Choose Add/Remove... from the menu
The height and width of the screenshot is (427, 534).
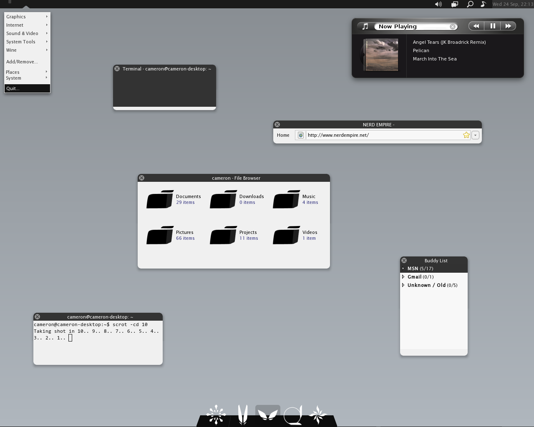(27, 62)
